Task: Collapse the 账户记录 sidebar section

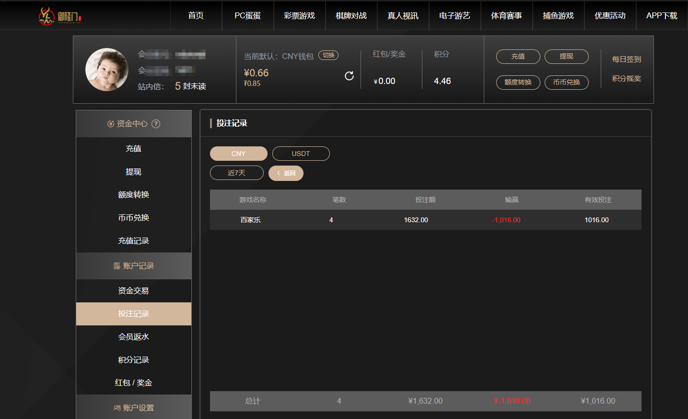Action: point(134,266)
